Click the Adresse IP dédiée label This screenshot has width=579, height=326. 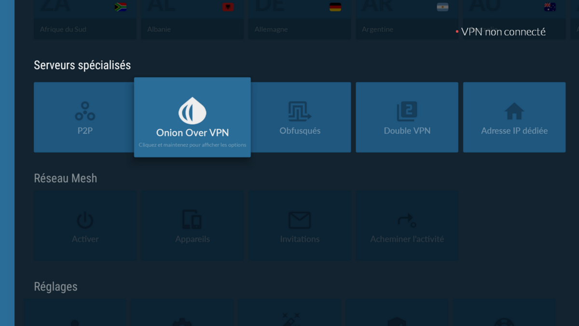coord(514,131)
